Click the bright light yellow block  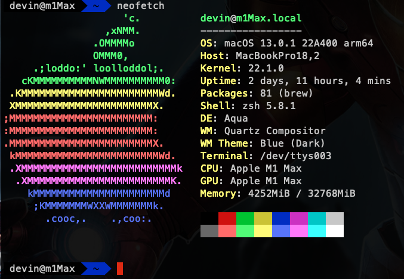[263, 231]
